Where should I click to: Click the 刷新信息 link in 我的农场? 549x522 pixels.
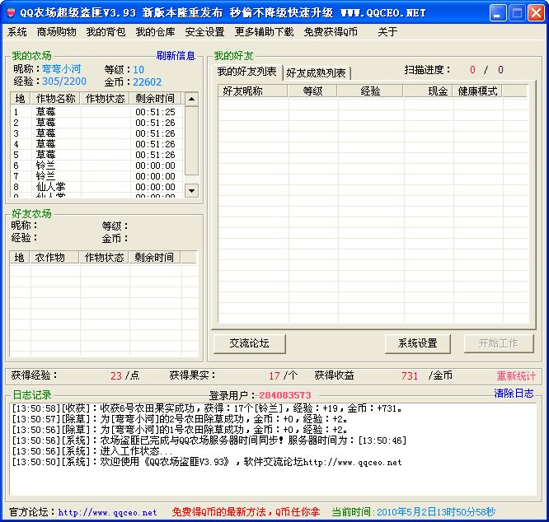tap(176, 56)
